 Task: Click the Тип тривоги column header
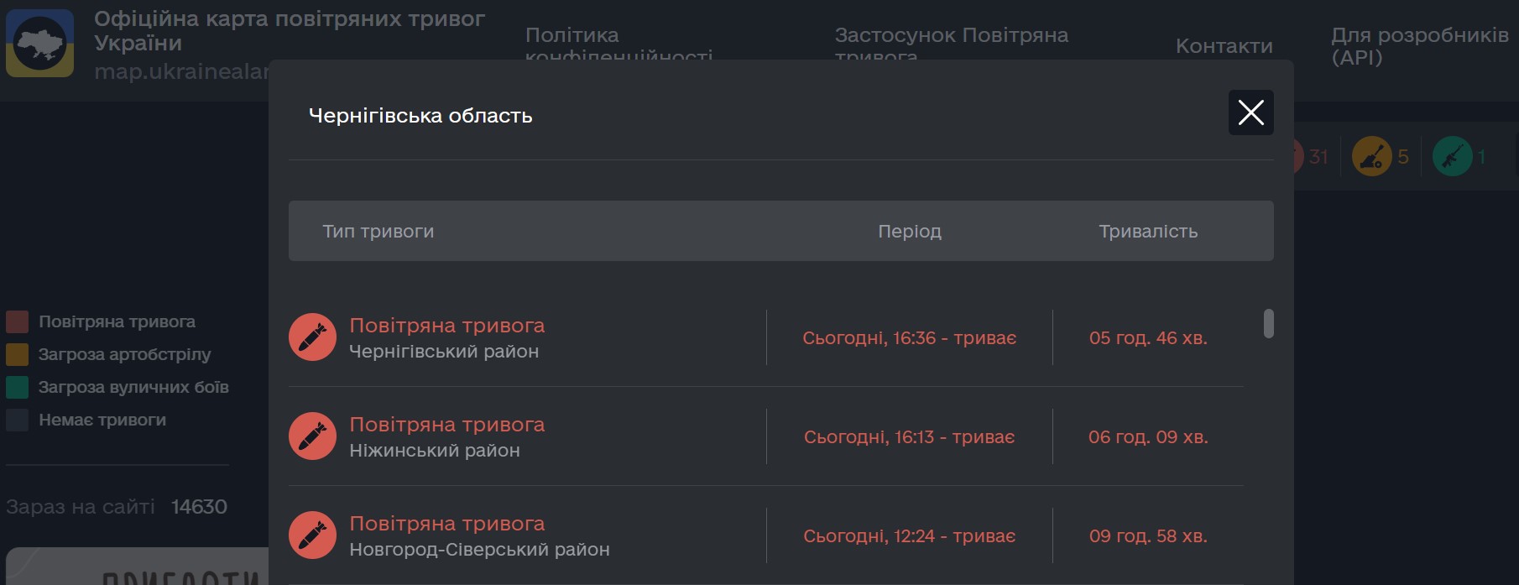pyautogui.click(x=378, y=232)
